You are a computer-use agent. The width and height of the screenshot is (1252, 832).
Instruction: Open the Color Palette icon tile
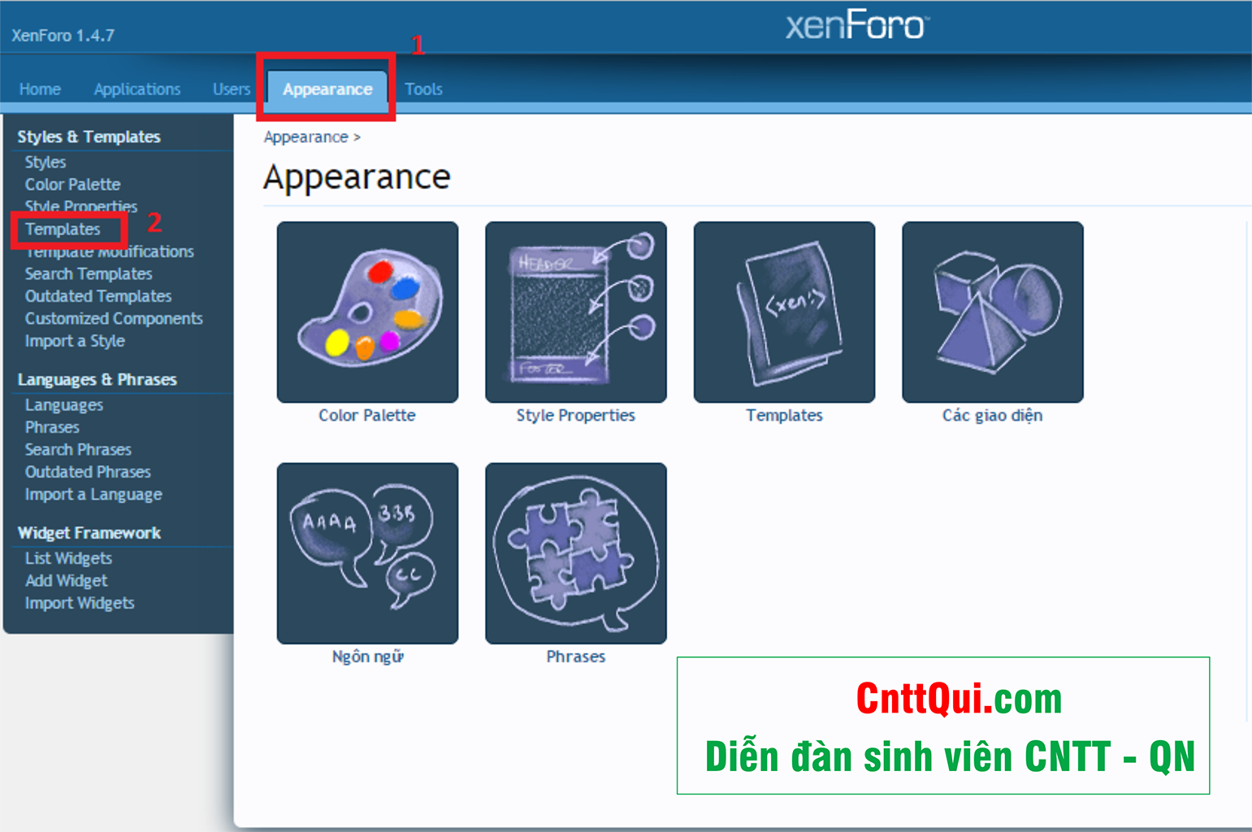pos(367,312)
